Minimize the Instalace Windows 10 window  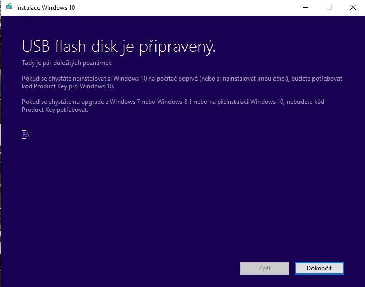(305, 7)
